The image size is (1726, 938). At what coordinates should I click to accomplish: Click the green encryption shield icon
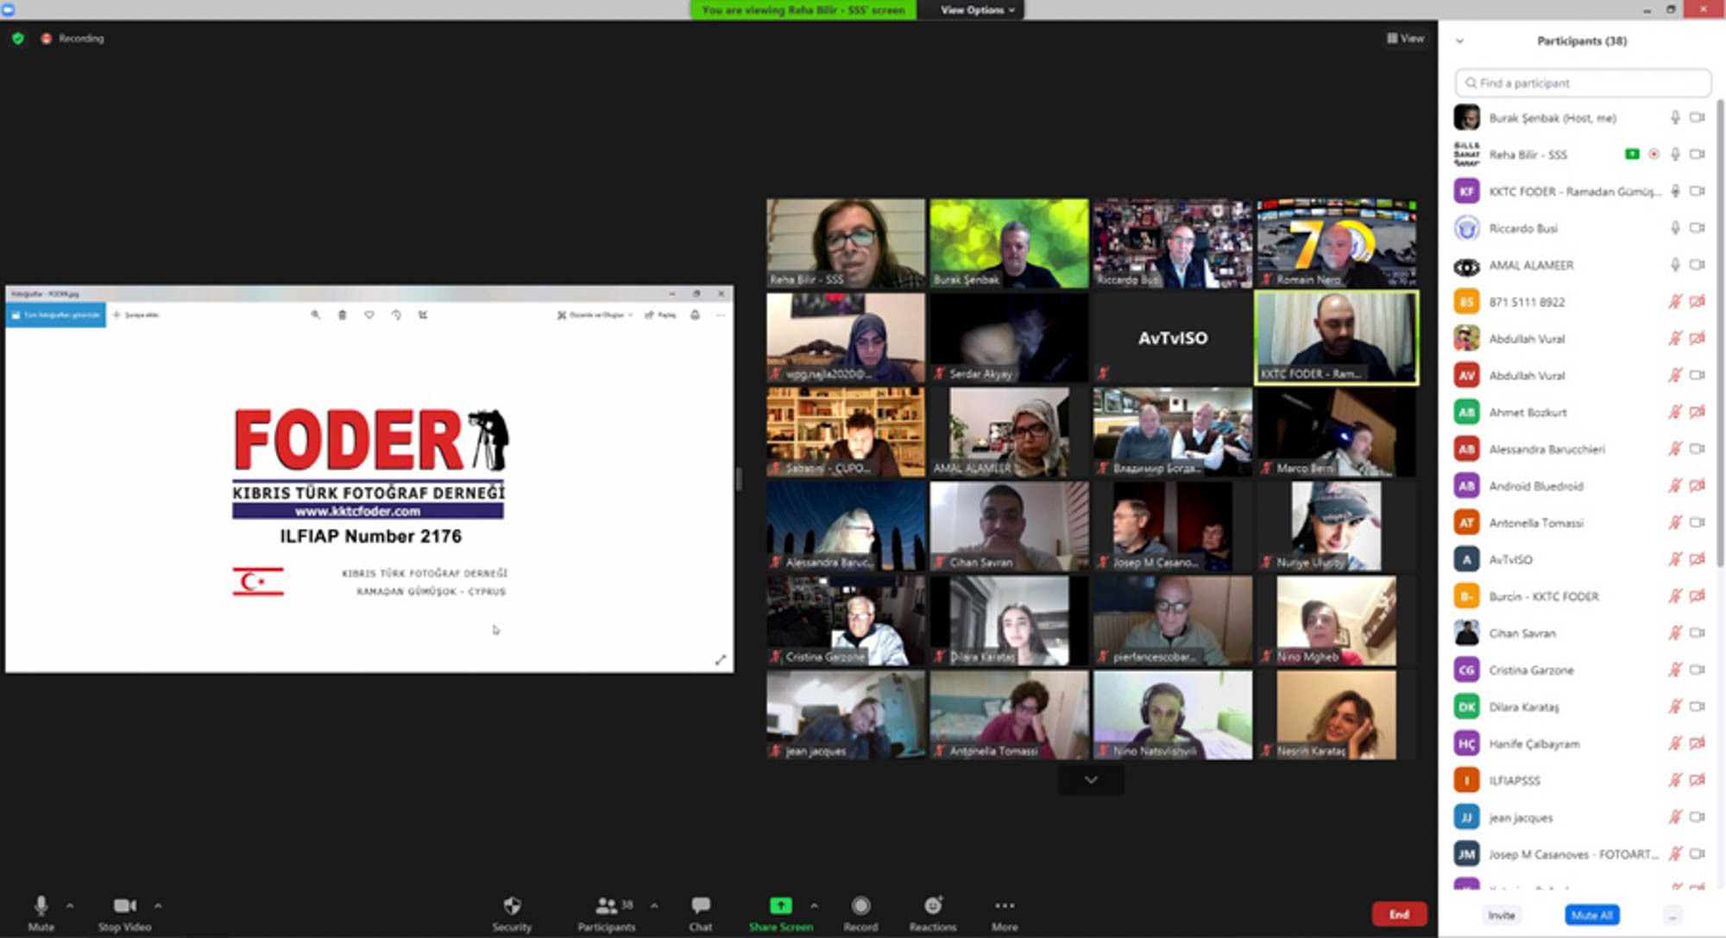pos(18,39)
